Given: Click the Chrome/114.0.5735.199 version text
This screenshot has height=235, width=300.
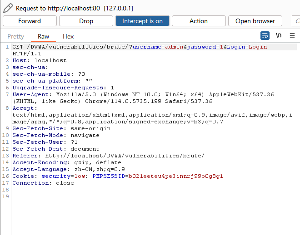Looking at the screenshot, I should 123,101.
